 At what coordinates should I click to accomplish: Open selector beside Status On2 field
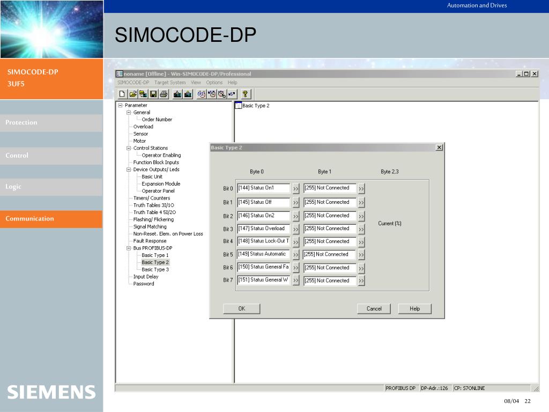pos(296,216)
